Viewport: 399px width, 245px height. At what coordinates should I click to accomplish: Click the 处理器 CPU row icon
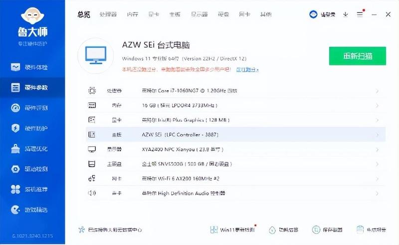92,91
